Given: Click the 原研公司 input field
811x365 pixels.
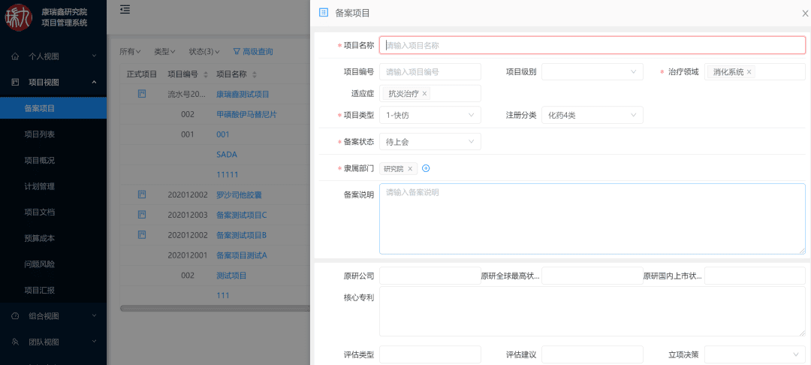Looking at the screenshot, I should pyautogui.click(x=430, y=276).
